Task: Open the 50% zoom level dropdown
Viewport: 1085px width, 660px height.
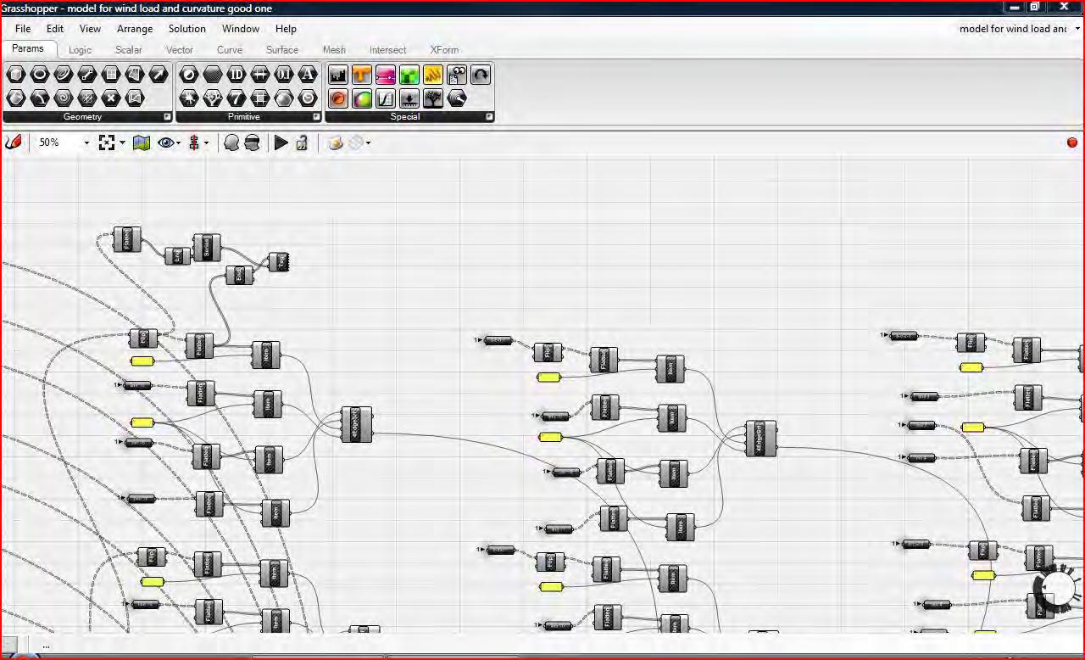Action: [86, 143]
